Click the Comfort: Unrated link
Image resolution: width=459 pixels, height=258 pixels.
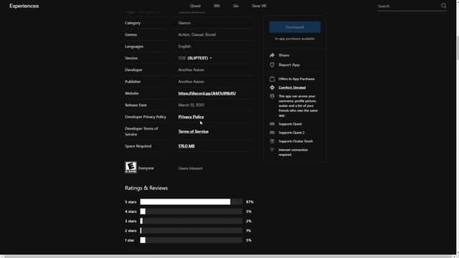click(292, 87)
